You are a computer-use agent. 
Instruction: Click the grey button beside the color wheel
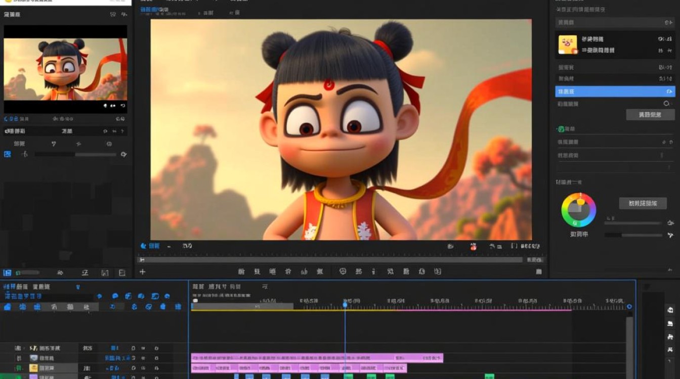pyautogui.click(x=643, y=203)
